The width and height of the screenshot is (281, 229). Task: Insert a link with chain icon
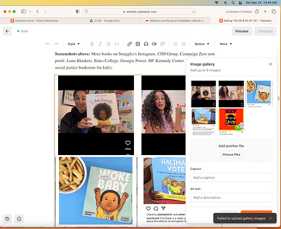[129, 44]
